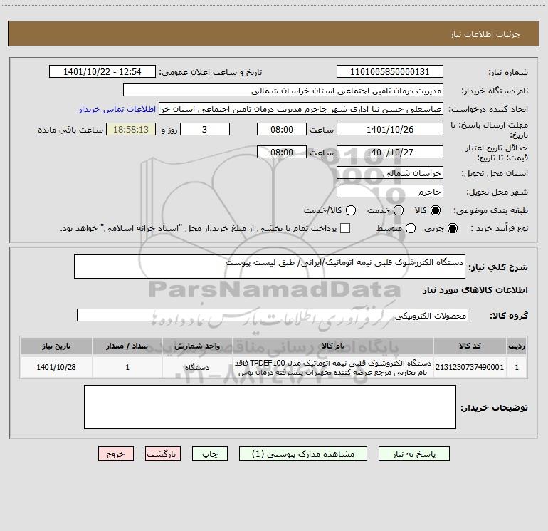
Task: Click the کد کالا column header
Action: pos(470,346)
